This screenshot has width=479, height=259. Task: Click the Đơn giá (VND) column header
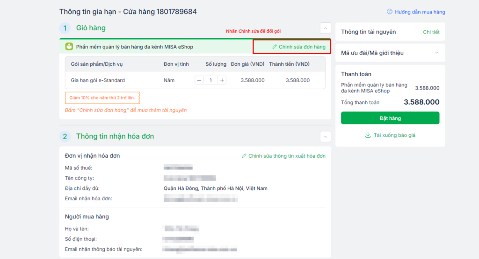coord(248,64)
